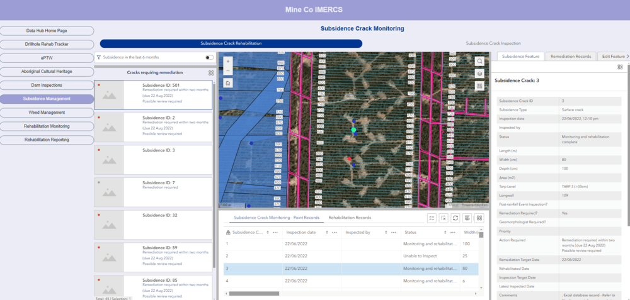The image size is (630, 300).
Task: Open Rehabilitation Monitoring page
Action: point(47,126)
